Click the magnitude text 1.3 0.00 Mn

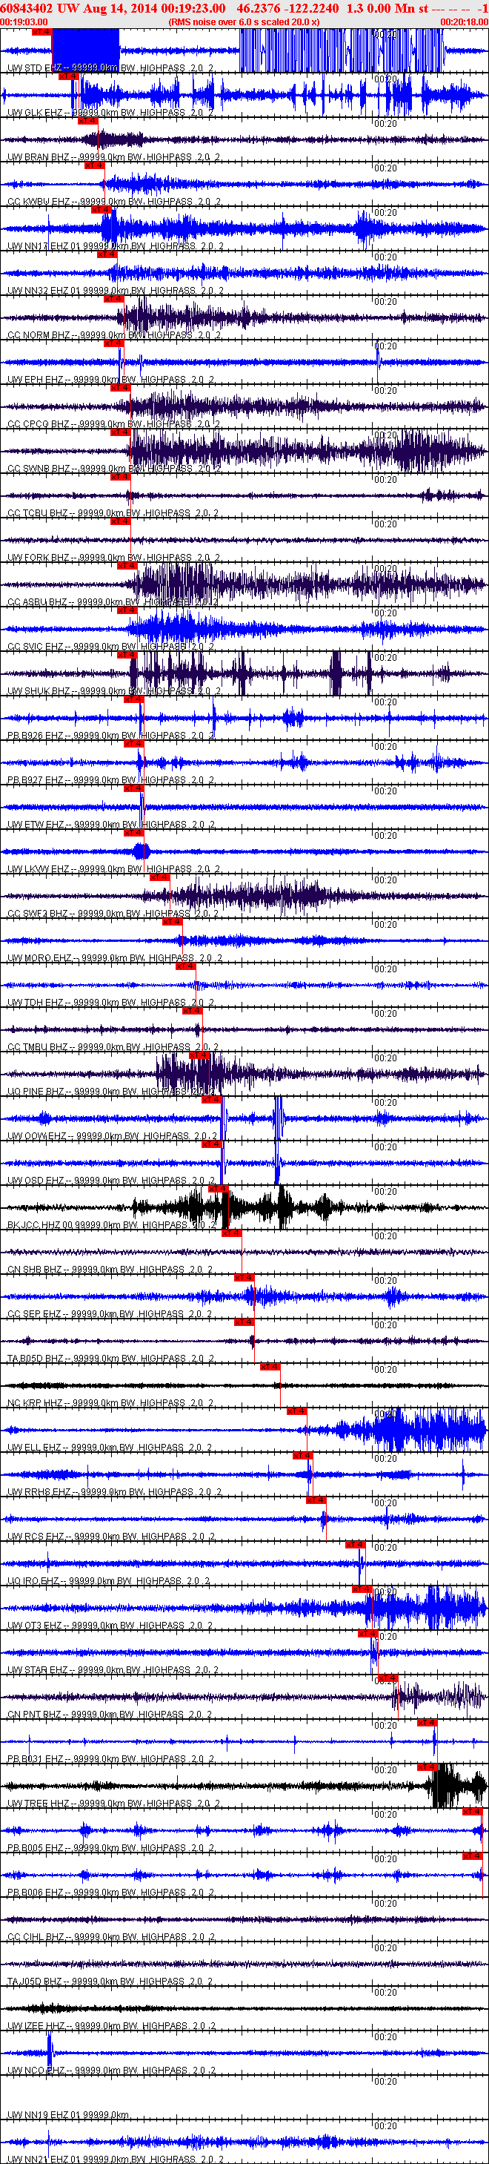tap(381, 7)
